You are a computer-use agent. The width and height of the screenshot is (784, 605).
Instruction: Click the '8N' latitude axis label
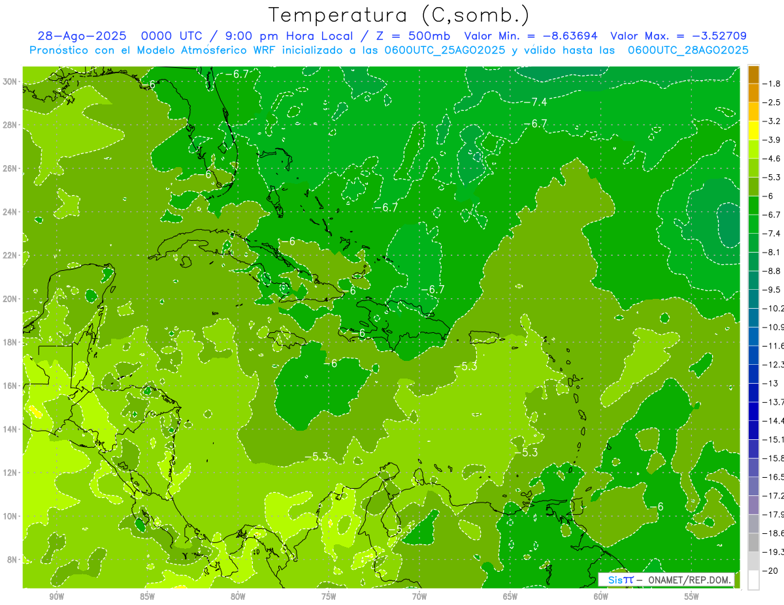12,559
